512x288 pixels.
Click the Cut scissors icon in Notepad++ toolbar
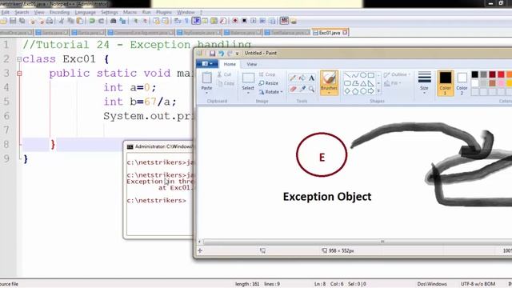coord(61,21)
